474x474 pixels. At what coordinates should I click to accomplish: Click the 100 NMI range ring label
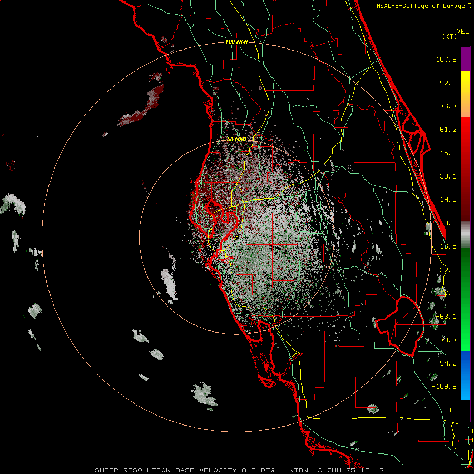236,42
